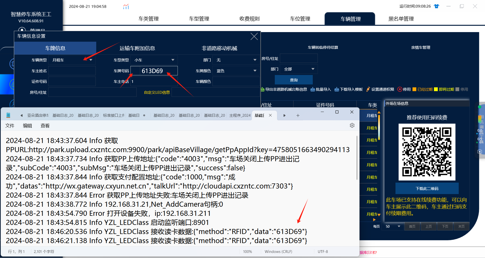This screenshot has height=258, width=485.
Task: Click the 车主姓名 input field
Action: [x=72, y=71]
